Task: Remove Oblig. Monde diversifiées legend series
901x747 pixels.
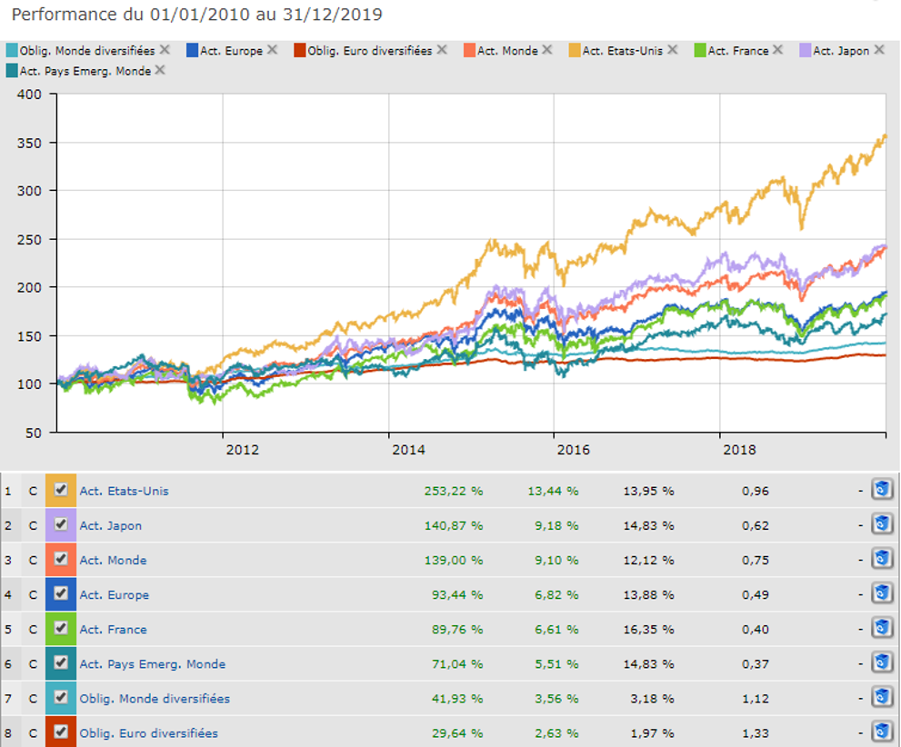Action: pyautogui.click(x=164, y=50)
